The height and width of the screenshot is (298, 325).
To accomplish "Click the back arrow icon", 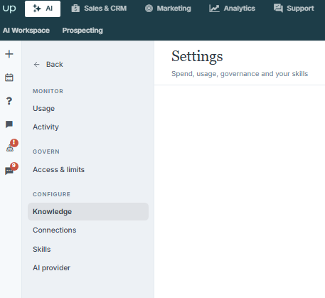I will coord(36,65).
